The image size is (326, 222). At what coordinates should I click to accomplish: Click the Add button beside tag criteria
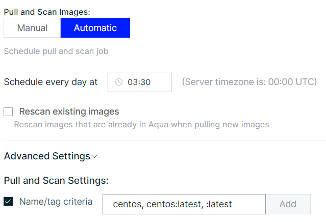click(x=288, y=204)
